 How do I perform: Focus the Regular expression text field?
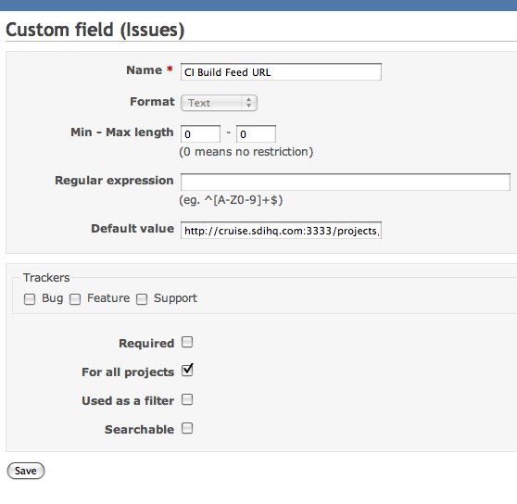tap(346, 182)
